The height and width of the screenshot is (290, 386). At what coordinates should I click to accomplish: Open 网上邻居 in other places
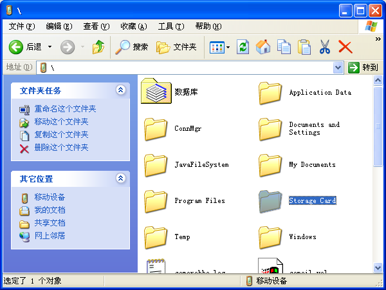coord(50,236)
